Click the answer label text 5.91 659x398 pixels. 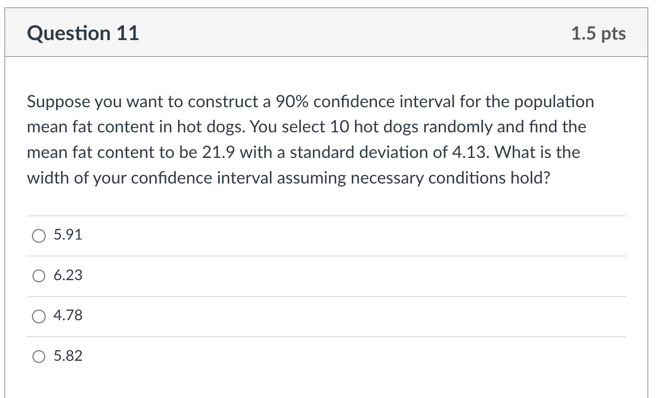(68, 236)
